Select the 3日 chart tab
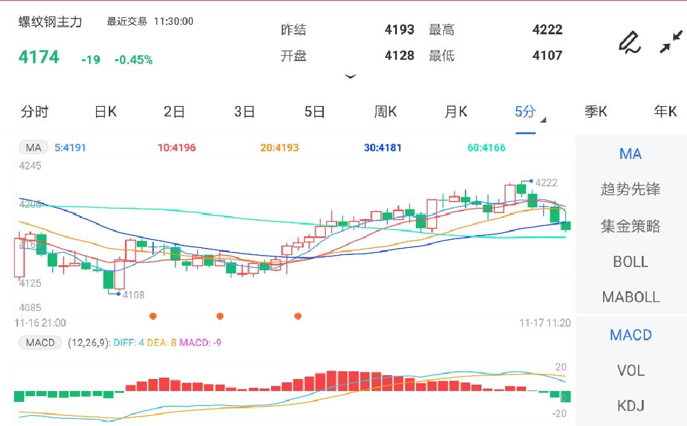This screenshot has width=687, height=426. pyautogui.click(x=244, y=112)
